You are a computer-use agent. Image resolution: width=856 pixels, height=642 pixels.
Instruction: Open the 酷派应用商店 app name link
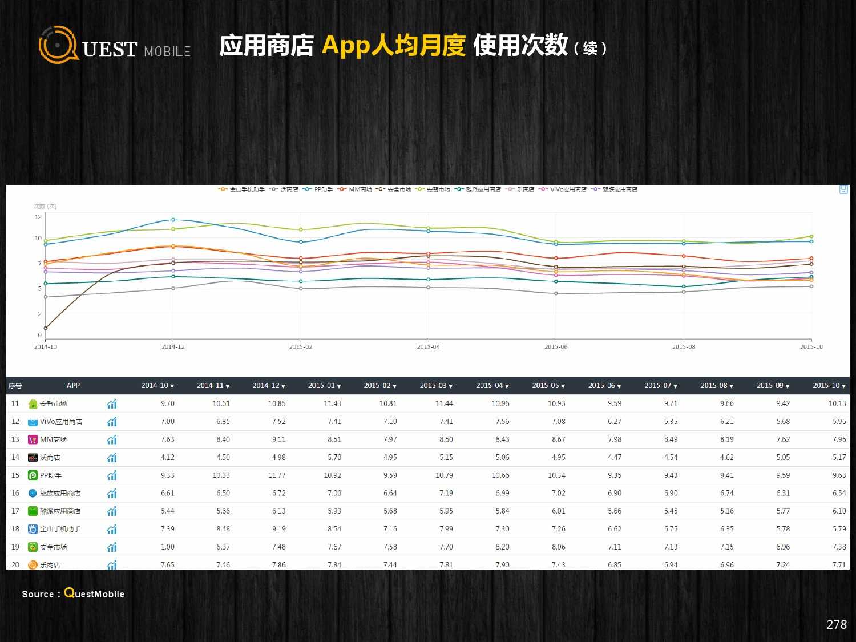click(x=60, y=511)
